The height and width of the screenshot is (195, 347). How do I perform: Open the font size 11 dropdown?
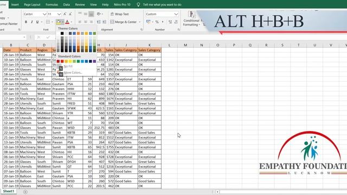click(59, 14)
